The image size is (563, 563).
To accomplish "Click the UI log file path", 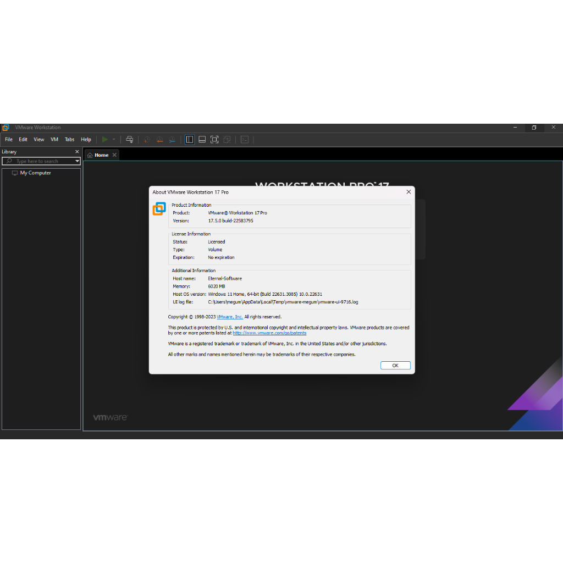I will (x=283, y=302).
